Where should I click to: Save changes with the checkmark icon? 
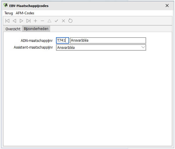(x=57, y=21)
